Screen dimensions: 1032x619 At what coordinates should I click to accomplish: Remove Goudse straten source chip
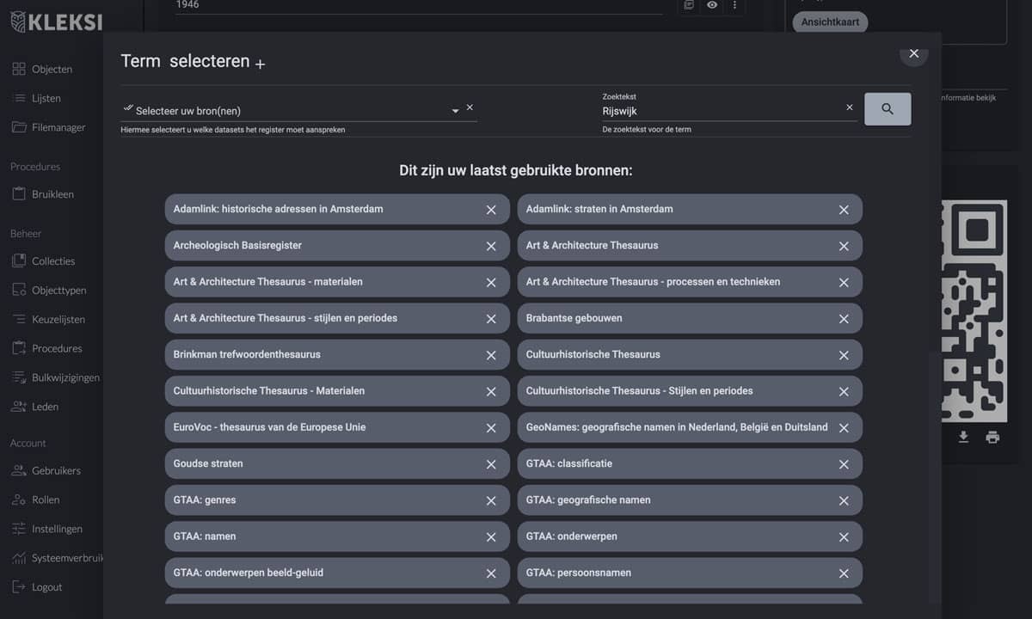(491, 464)
